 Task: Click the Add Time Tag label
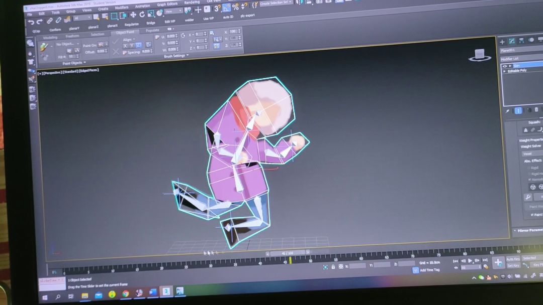coord(429,270)
